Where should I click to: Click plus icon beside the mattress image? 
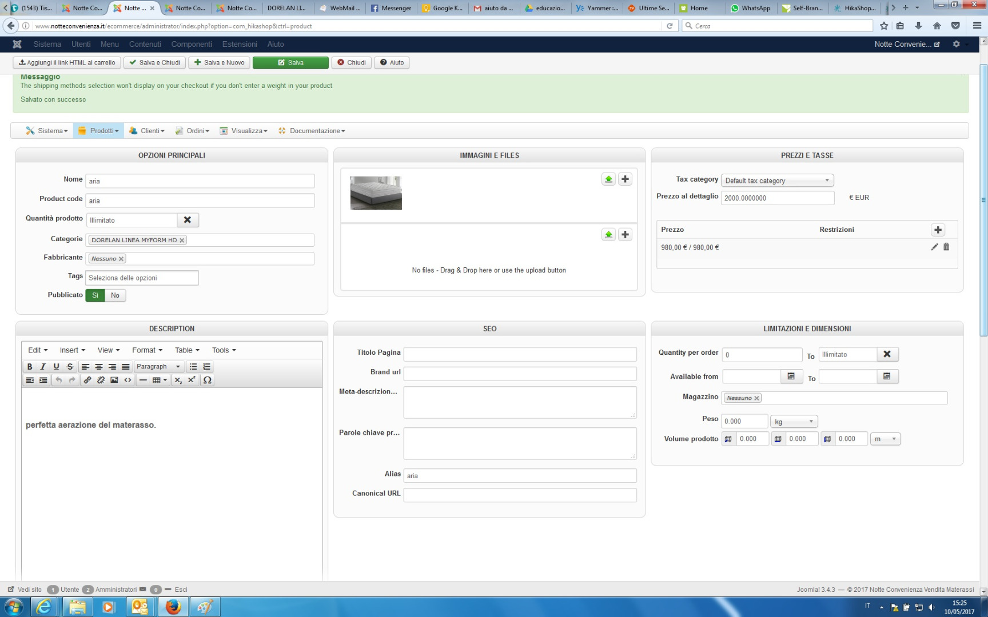pos(626,179)
